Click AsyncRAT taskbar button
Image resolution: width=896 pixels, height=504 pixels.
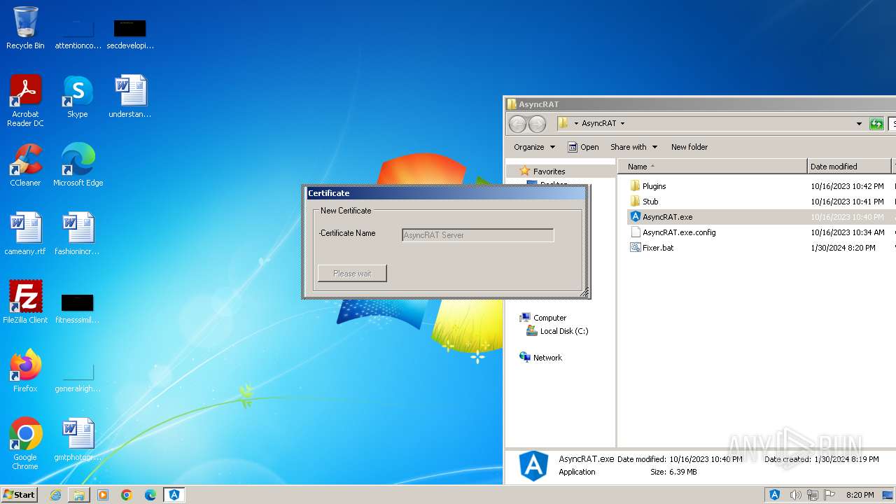pos(174,495)
